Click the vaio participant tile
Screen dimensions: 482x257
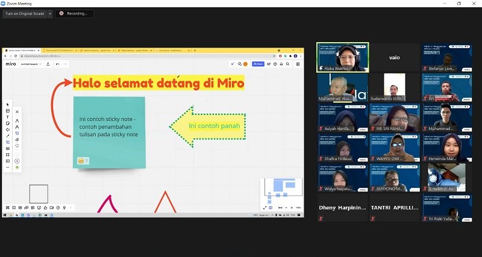[x=395, y=57]
